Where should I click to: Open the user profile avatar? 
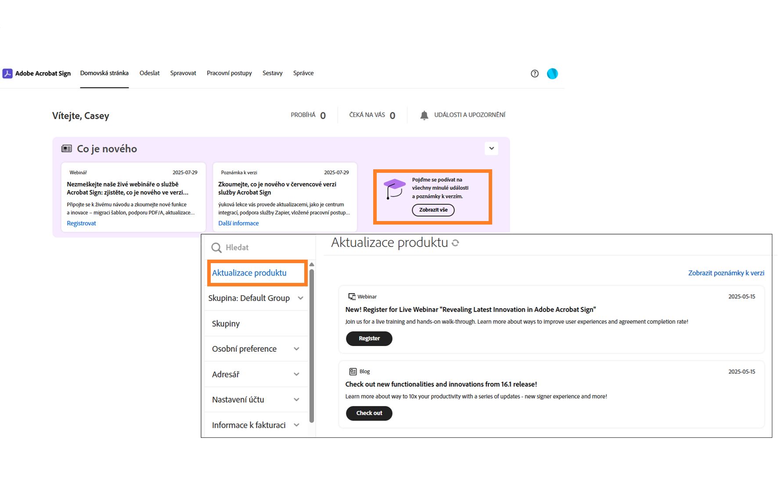point(552,74)
